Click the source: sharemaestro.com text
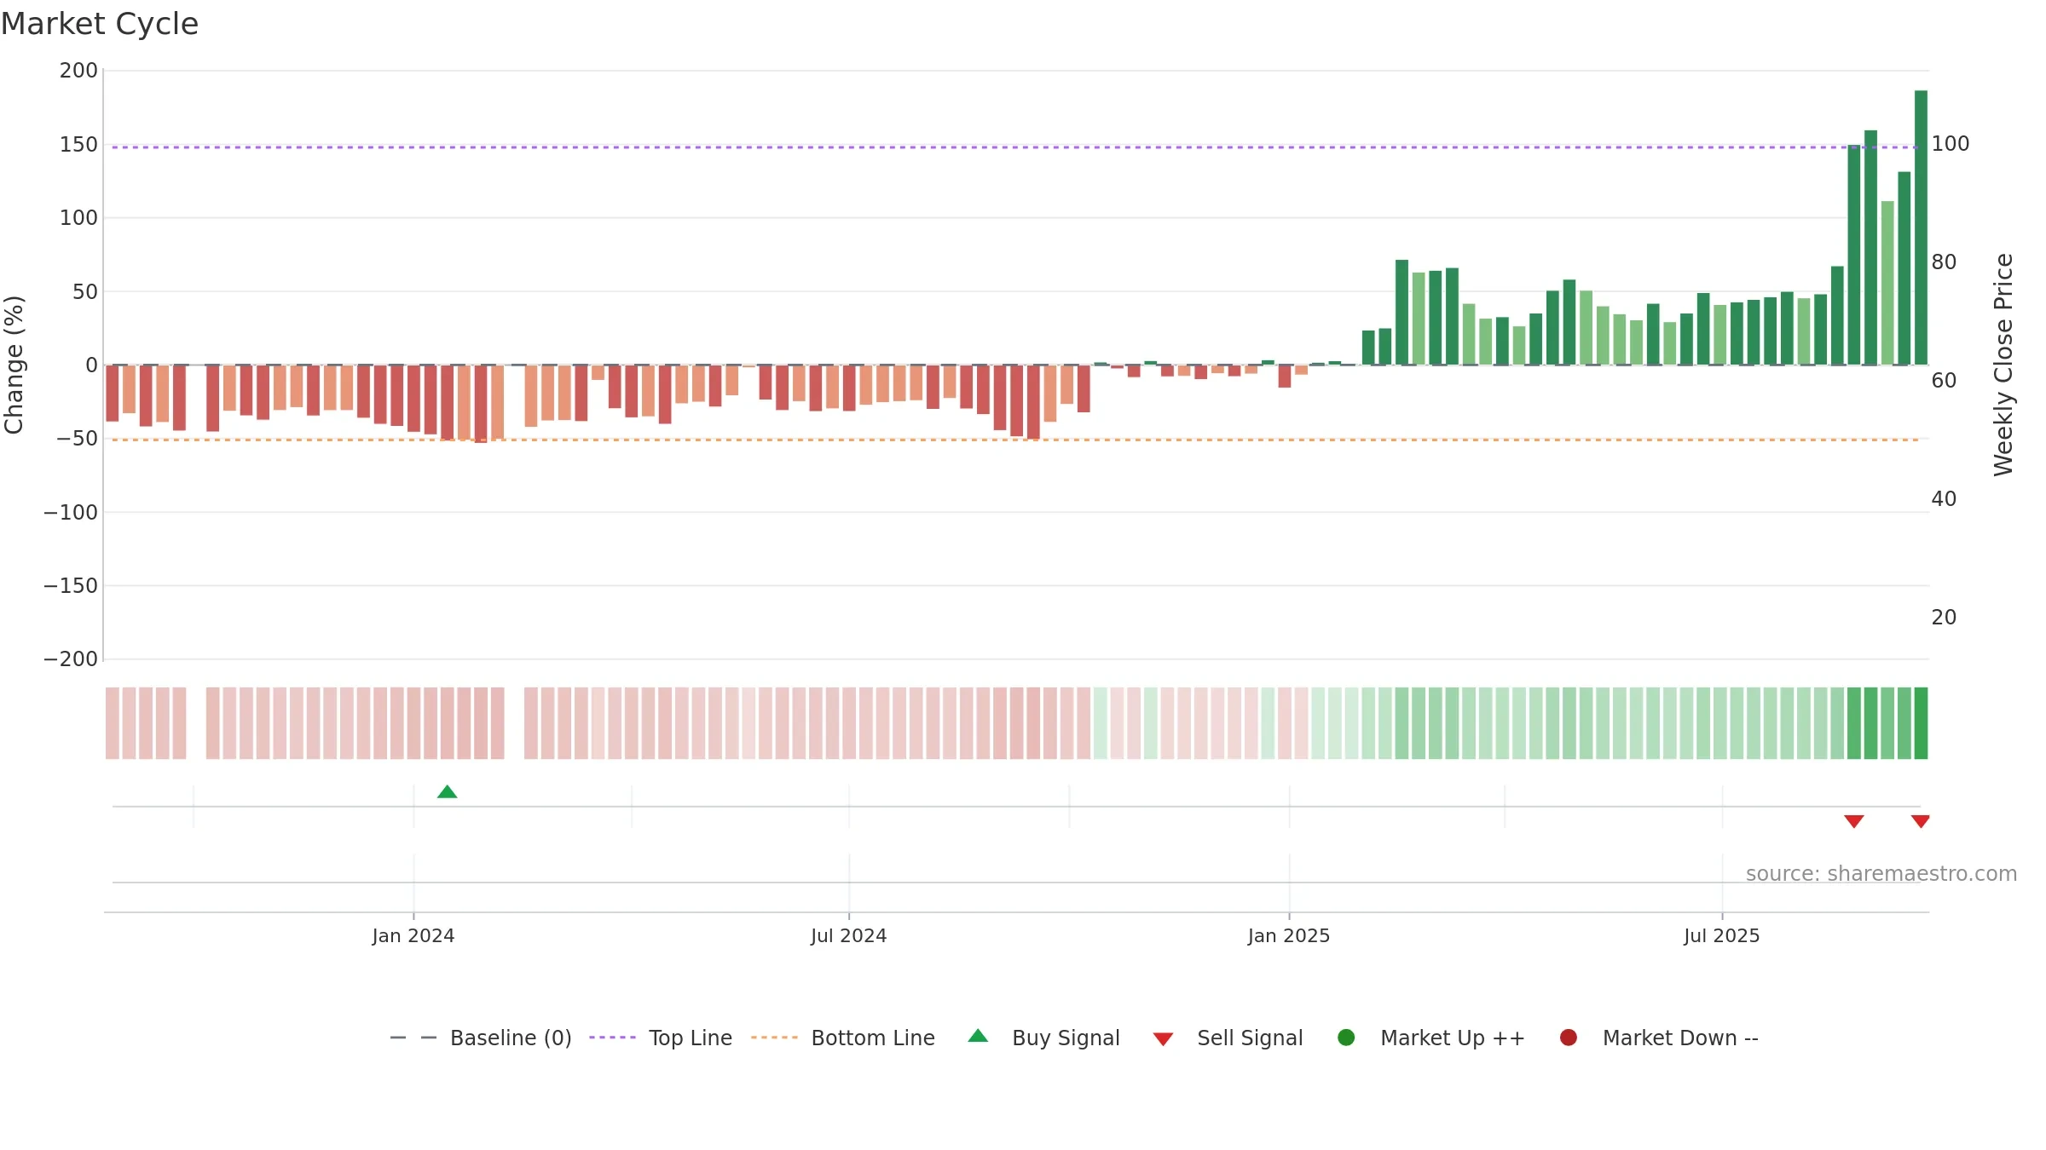This screenshot has height=1150, width=2046. click(x=1881, y=874)
